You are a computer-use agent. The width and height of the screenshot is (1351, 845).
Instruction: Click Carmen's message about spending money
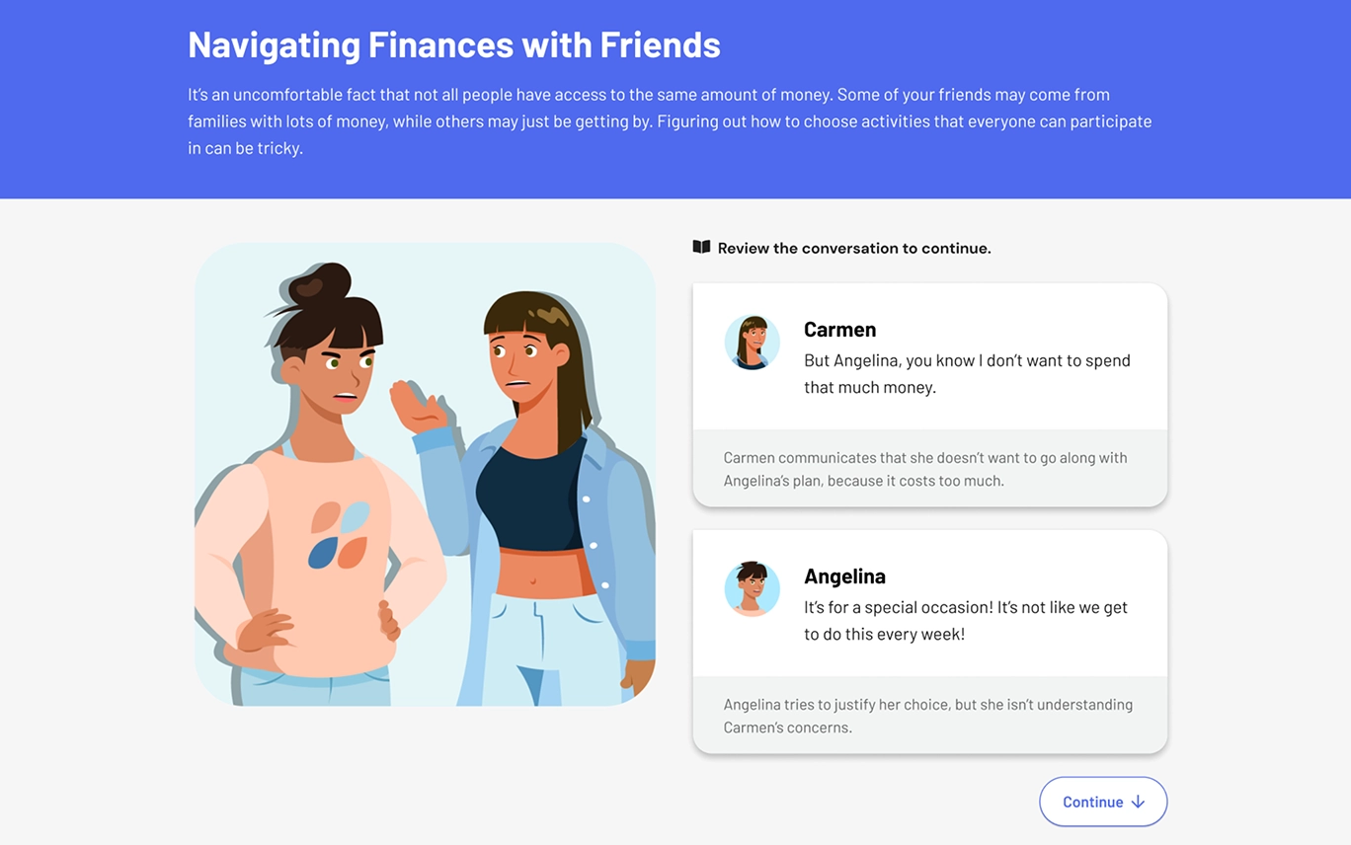[x=967, y=374]
